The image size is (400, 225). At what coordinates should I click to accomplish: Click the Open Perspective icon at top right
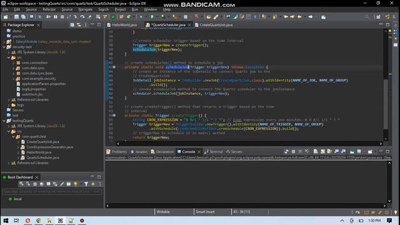tap(378, 17)
